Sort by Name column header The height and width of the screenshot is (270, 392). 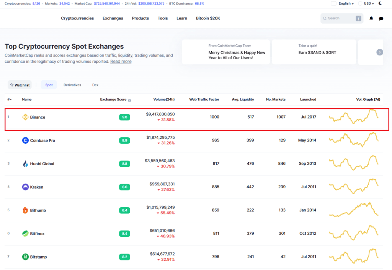tap(27, 99)
